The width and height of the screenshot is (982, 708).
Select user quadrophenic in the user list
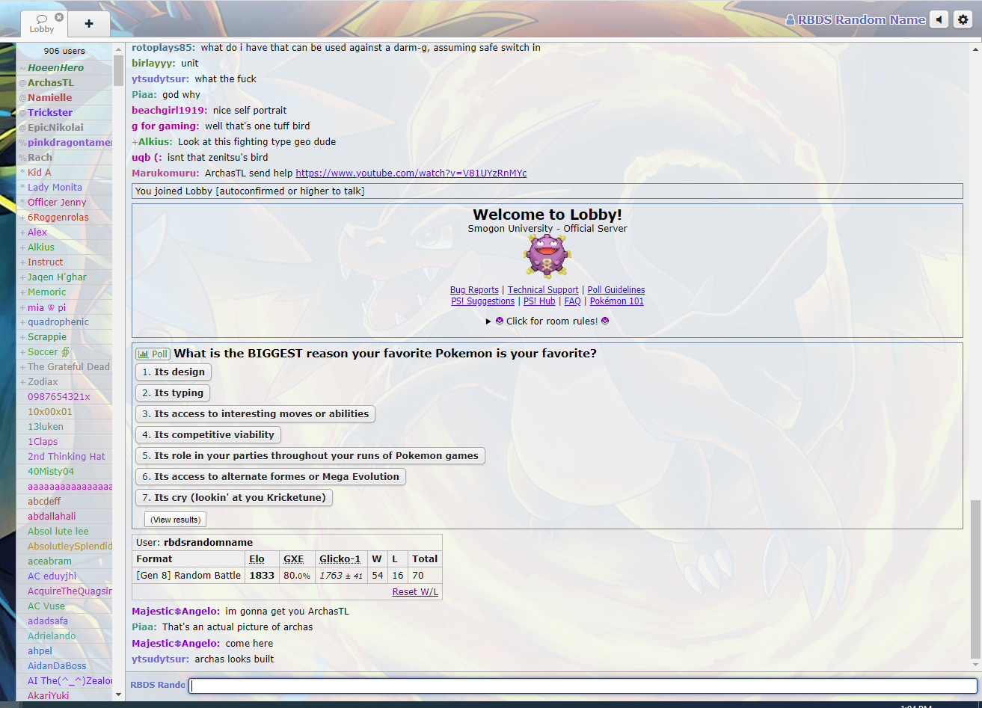pos(64,322)
